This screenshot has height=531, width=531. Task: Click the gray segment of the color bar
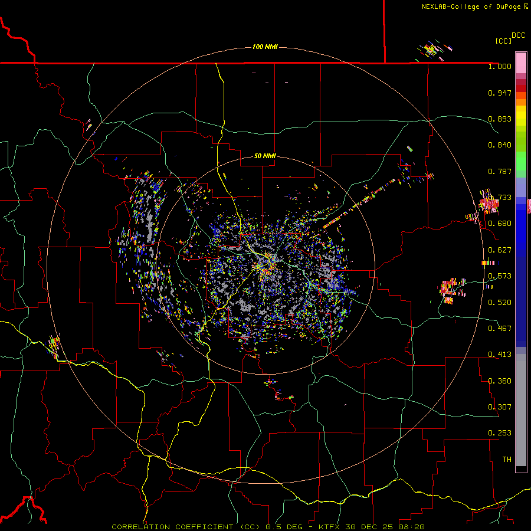(x=521, y=410)
